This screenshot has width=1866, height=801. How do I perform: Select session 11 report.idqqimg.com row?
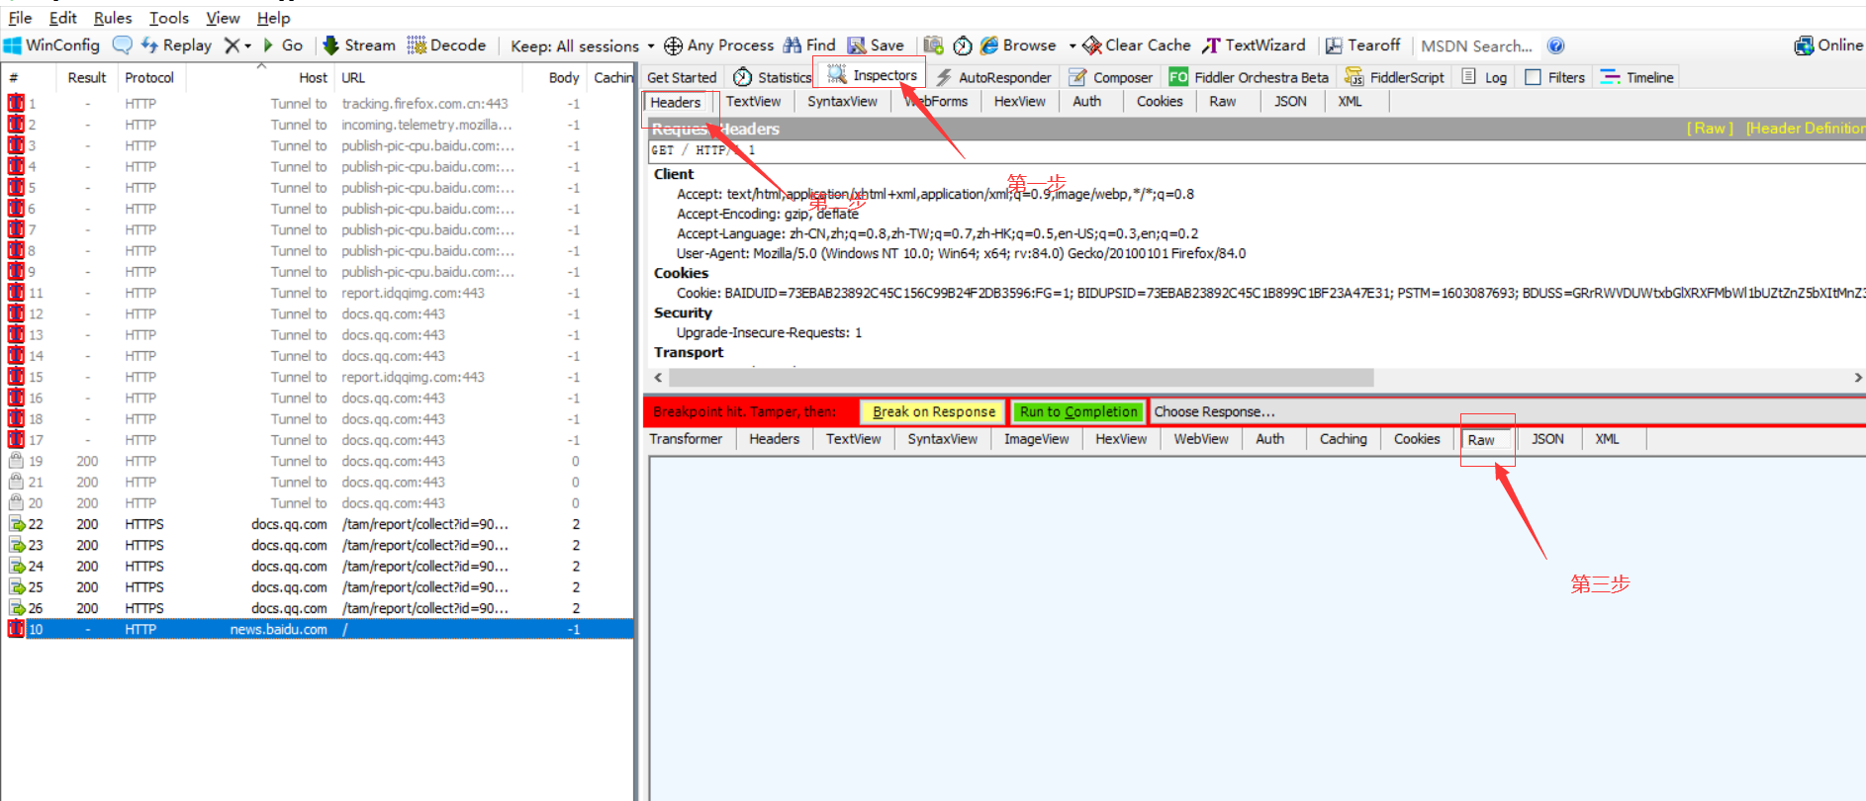pyautogui.click(x=317, y=293)
